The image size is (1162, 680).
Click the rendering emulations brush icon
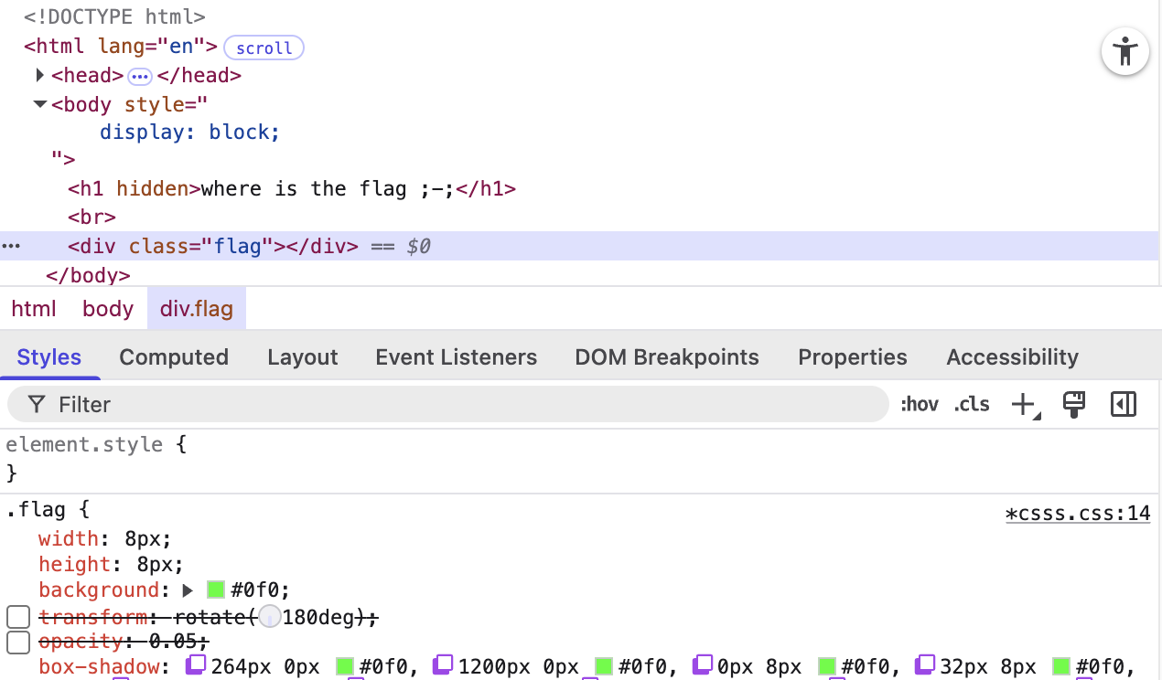point(1073,403)
